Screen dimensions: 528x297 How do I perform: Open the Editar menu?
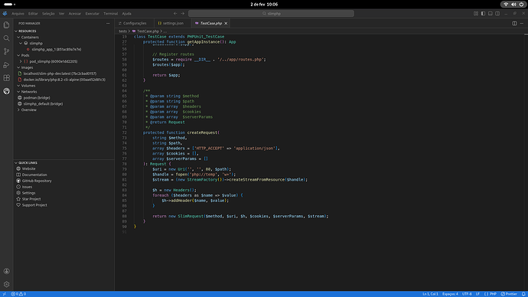(33, 14)
